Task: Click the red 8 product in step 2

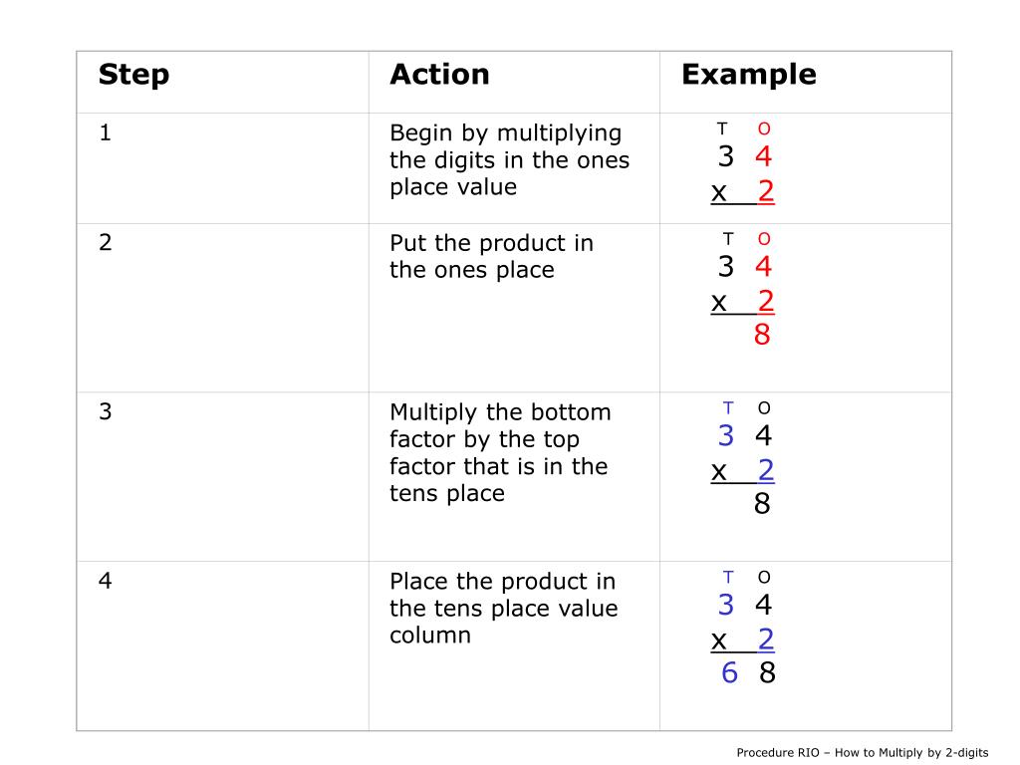Action: point(762,335)
